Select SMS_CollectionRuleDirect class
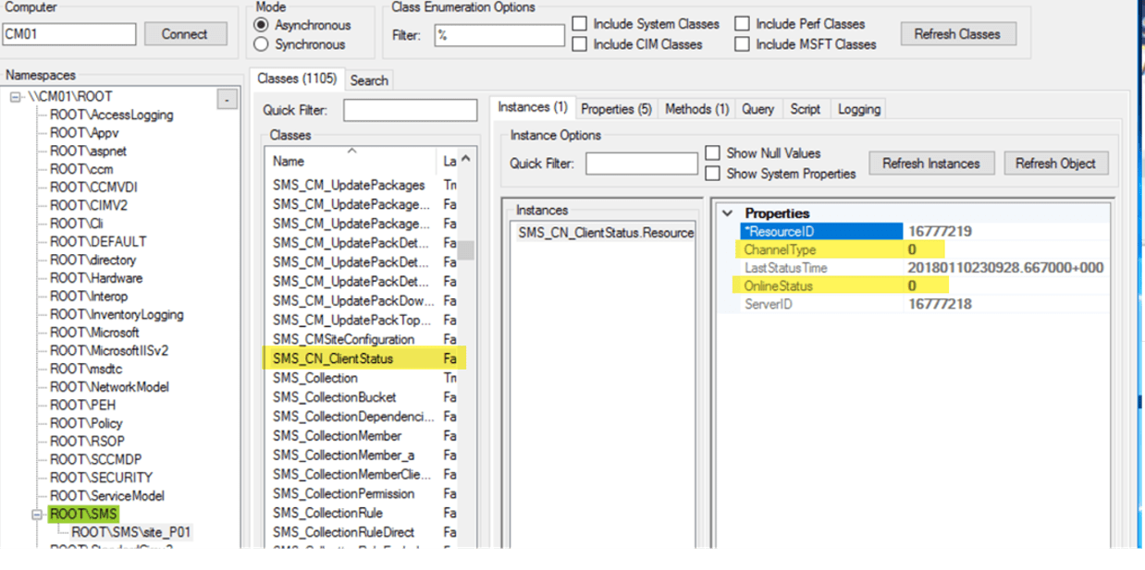This screenshot has width=1145, height=570. [x=344, y=532]
